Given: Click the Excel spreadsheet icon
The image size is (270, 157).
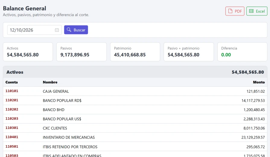Looking at the screenshot, I should click(251, 11).
